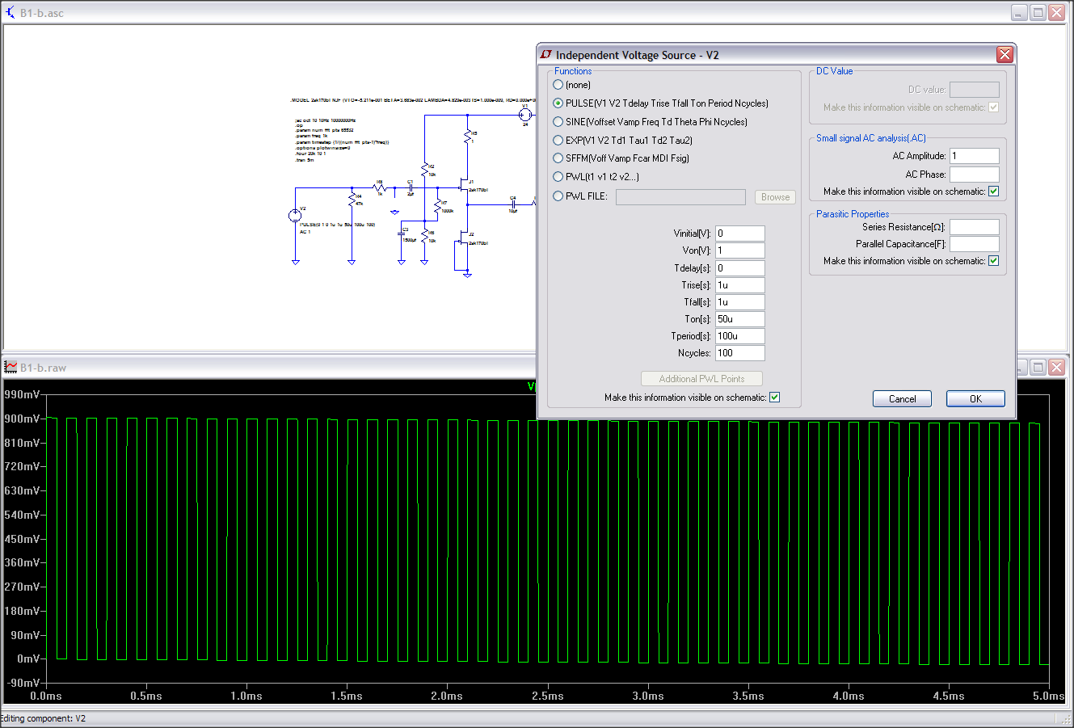Click the OK button
The height and width of the screenshot is (728, 1074).
[x=975, y=399]
